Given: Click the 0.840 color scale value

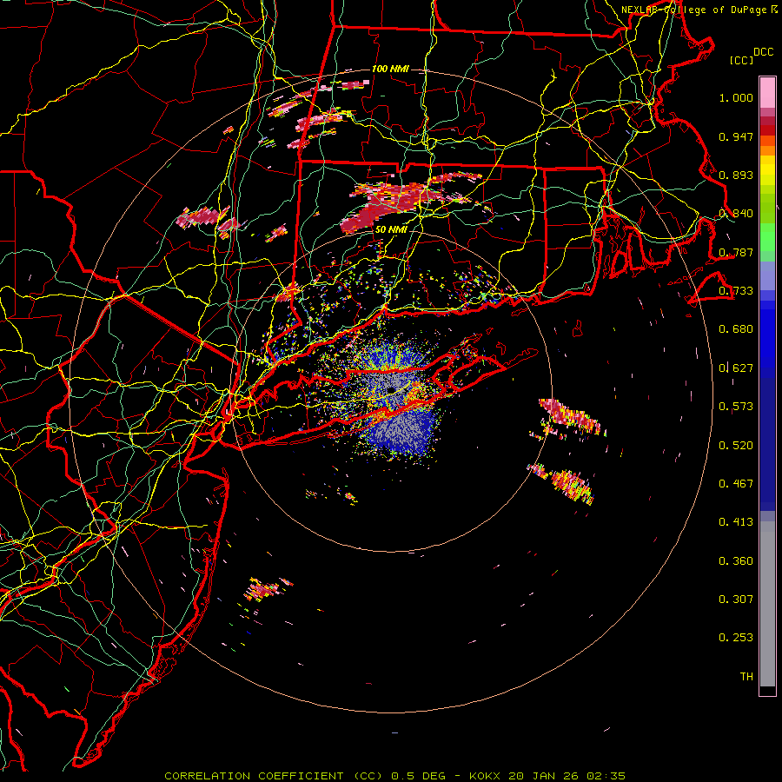Looking at the screenshot, I should (x=736, y=214).
